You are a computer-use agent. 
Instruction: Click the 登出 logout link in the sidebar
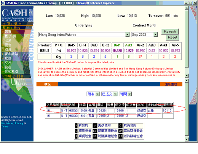[x=18, y=24]
